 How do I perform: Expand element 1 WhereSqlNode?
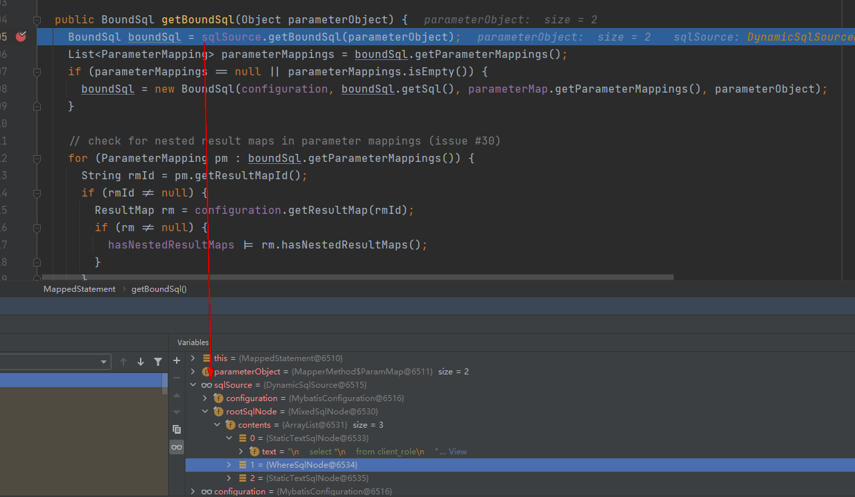tap(229, 465)
